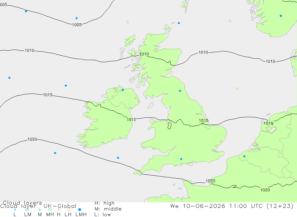Image resolution: width=297 pixels, height=217 pixels.
Task: Click the 1020 label on the French coast
Action: tap(211, 181)
